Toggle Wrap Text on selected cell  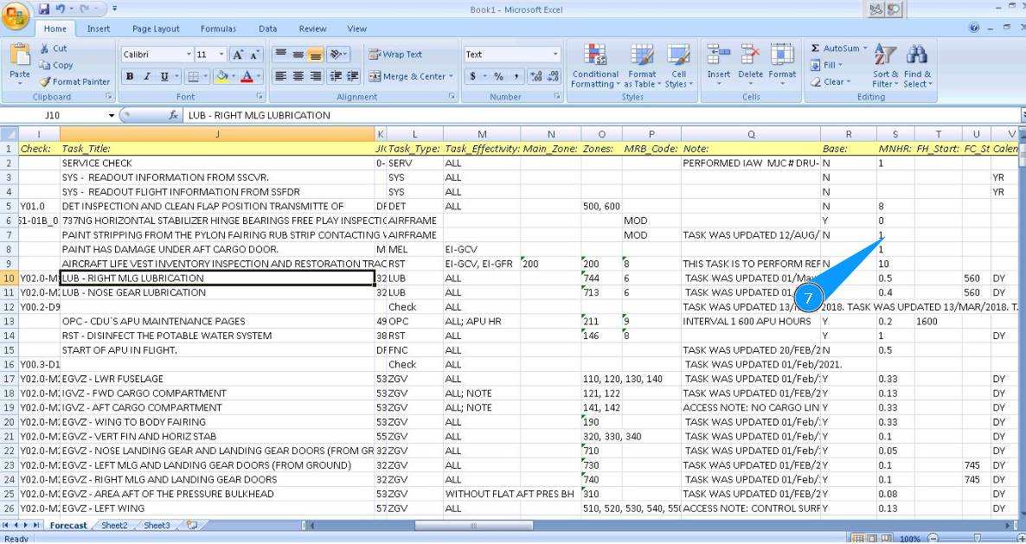coord(395,54)
